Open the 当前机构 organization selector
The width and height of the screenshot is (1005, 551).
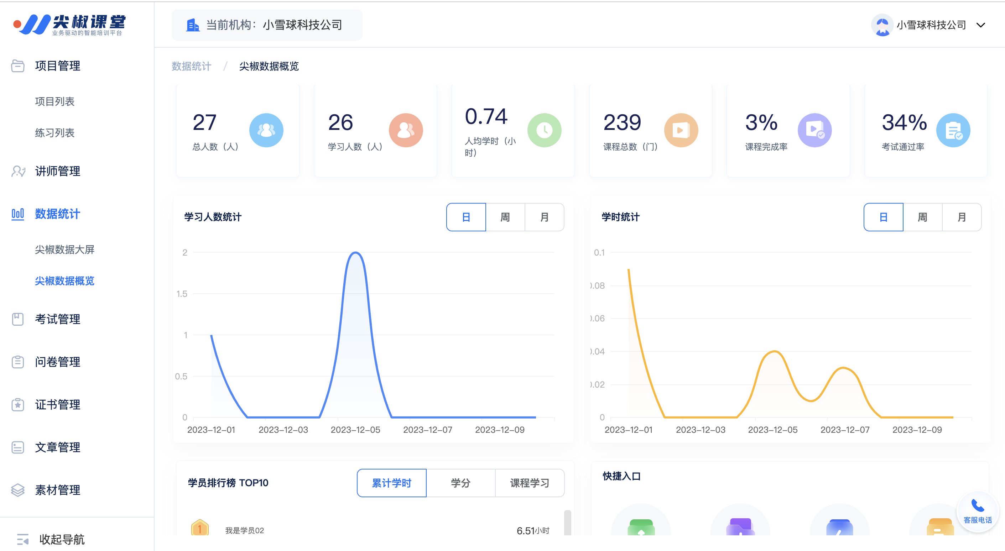click(267, 25)
